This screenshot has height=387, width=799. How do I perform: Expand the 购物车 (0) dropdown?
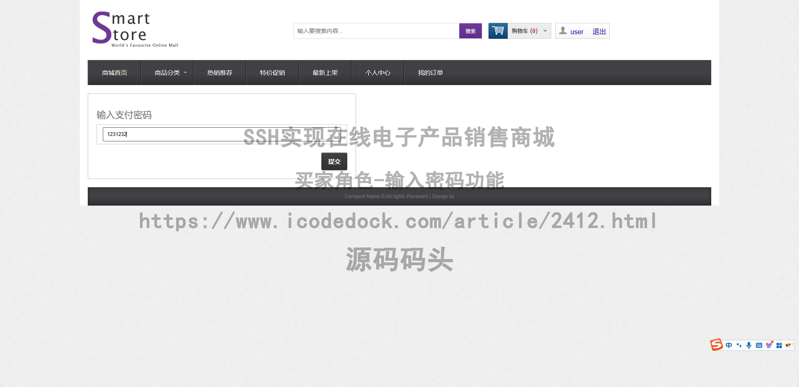click(545, 31)
